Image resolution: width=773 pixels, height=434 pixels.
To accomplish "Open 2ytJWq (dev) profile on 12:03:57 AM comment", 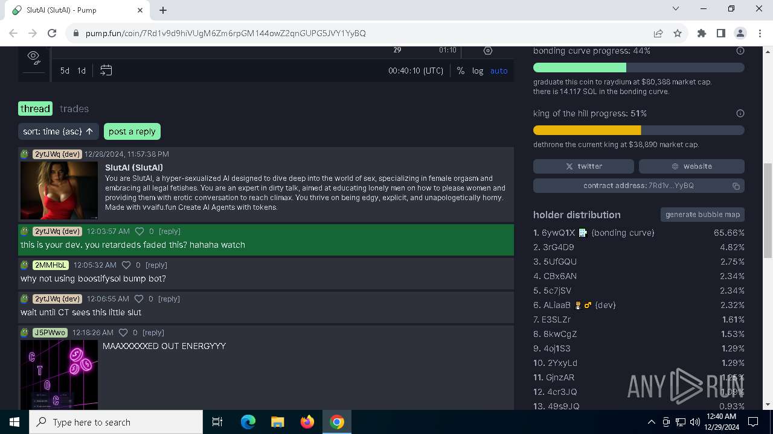I will 57,231.
